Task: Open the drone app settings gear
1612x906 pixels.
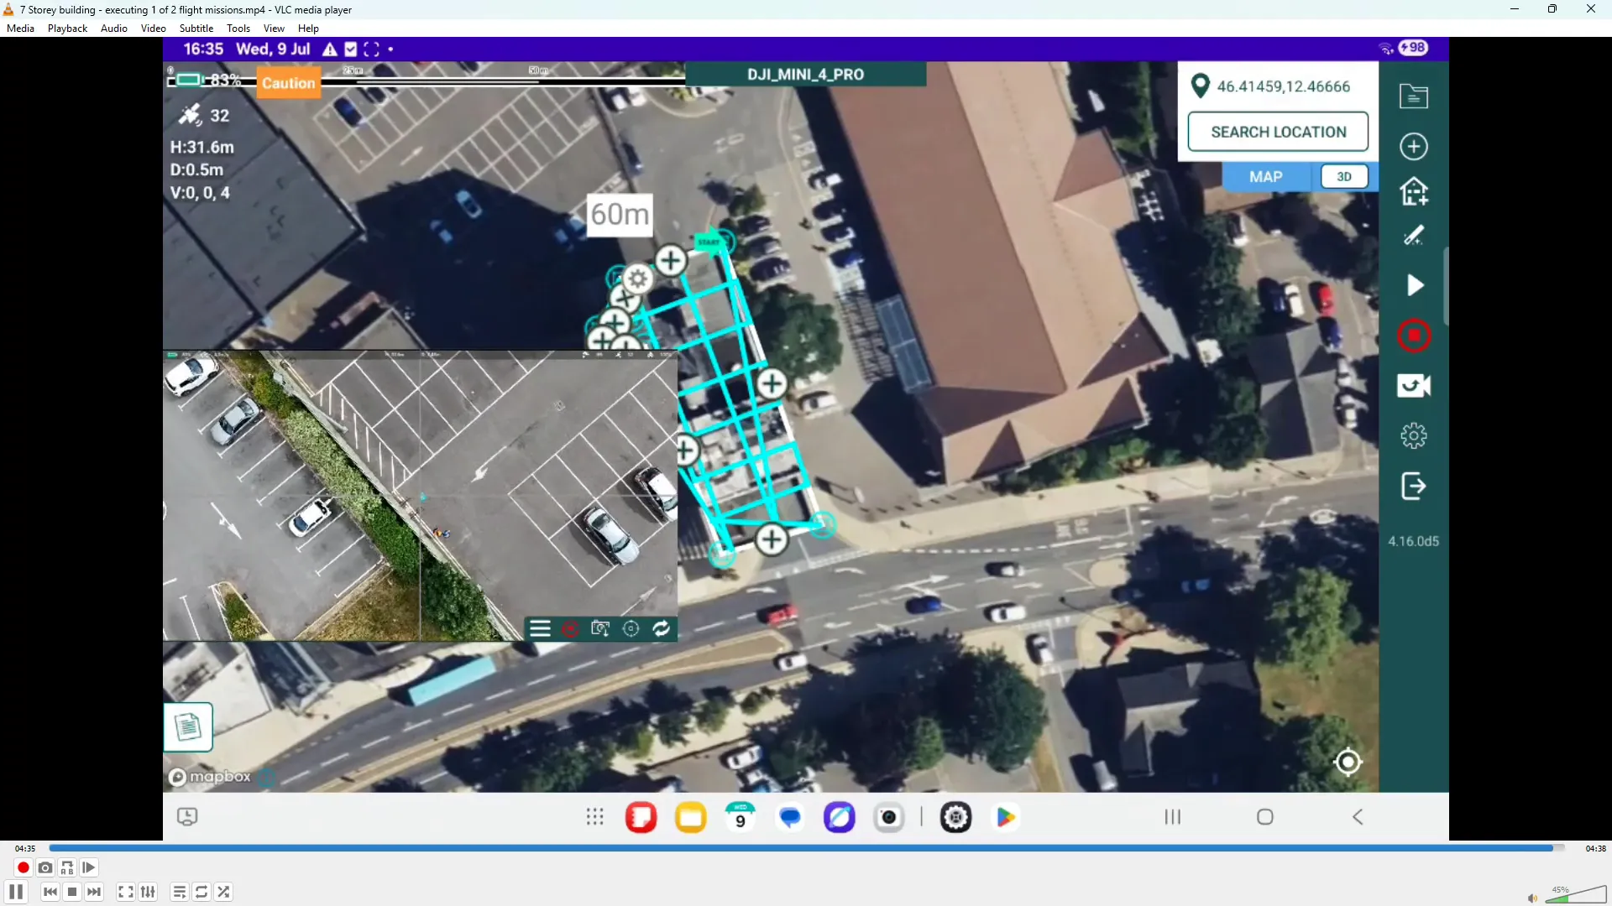Action: pos(1414,435)
